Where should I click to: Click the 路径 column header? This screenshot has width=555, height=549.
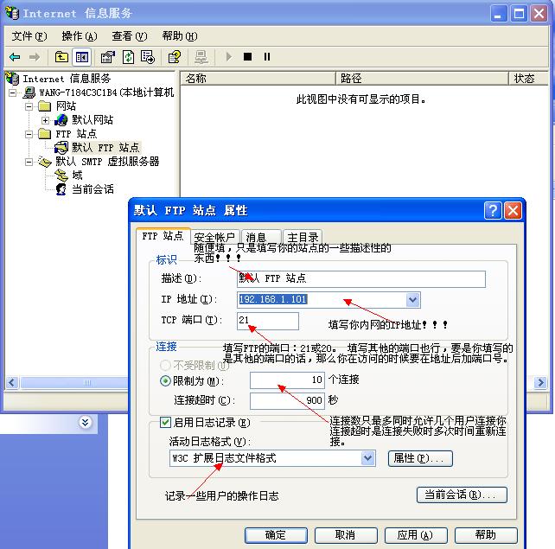pyautogui.click(x=422, y=78)
